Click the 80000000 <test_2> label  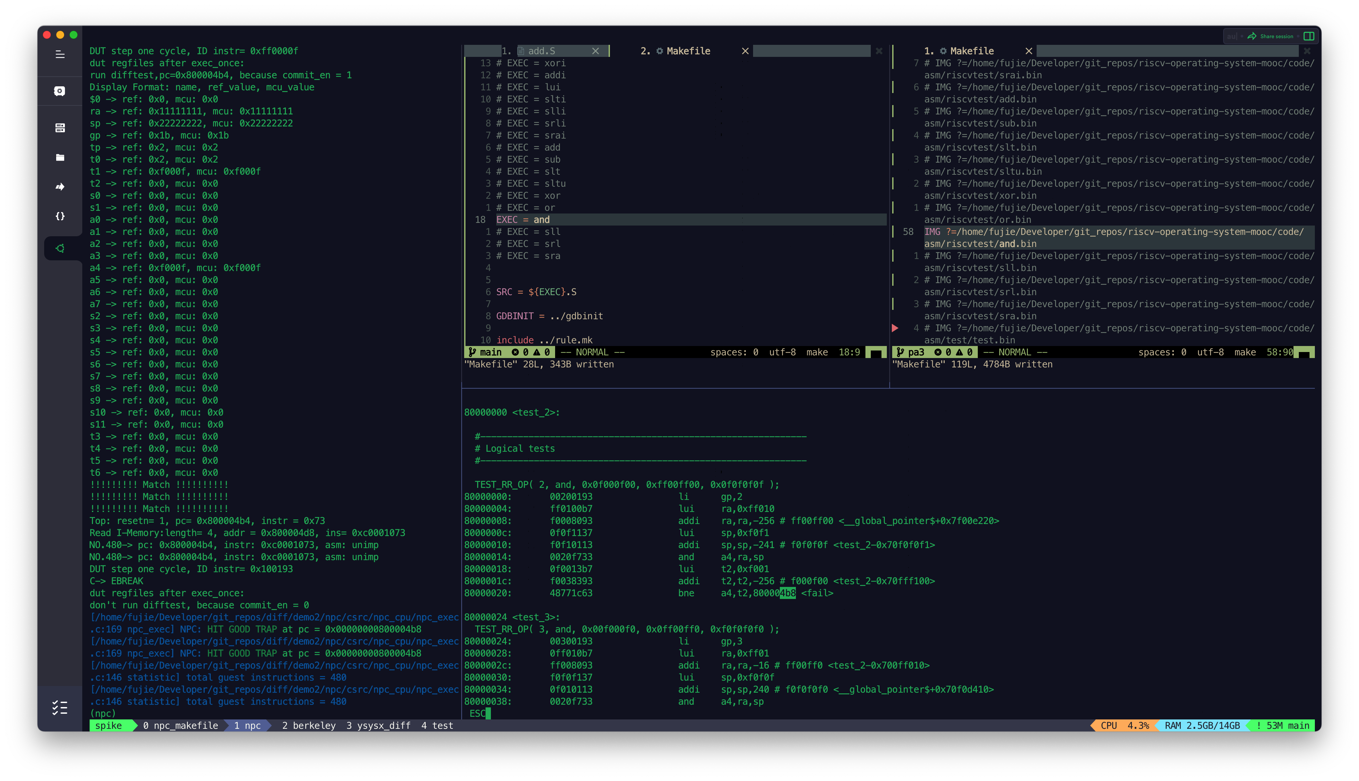click(512, 412)
